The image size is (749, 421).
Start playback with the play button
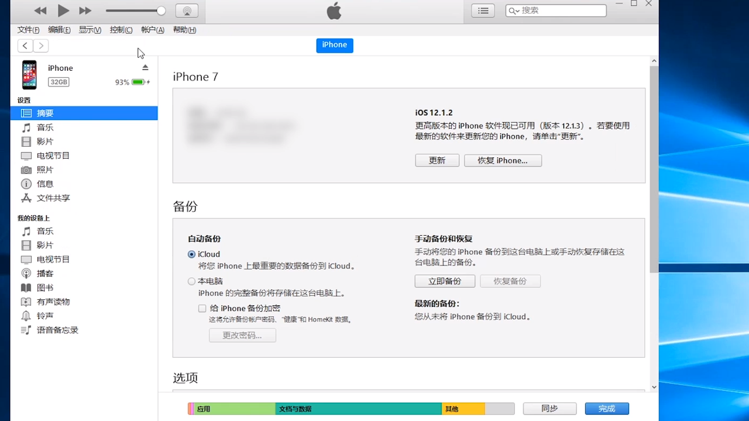pos(63,11)
